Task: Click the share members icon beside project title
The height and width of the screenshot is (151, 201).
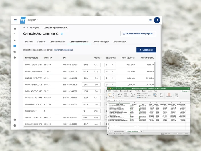Action: click(62, 34)
